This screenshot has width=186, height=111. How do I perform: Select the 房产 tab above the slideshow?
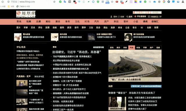151,48
